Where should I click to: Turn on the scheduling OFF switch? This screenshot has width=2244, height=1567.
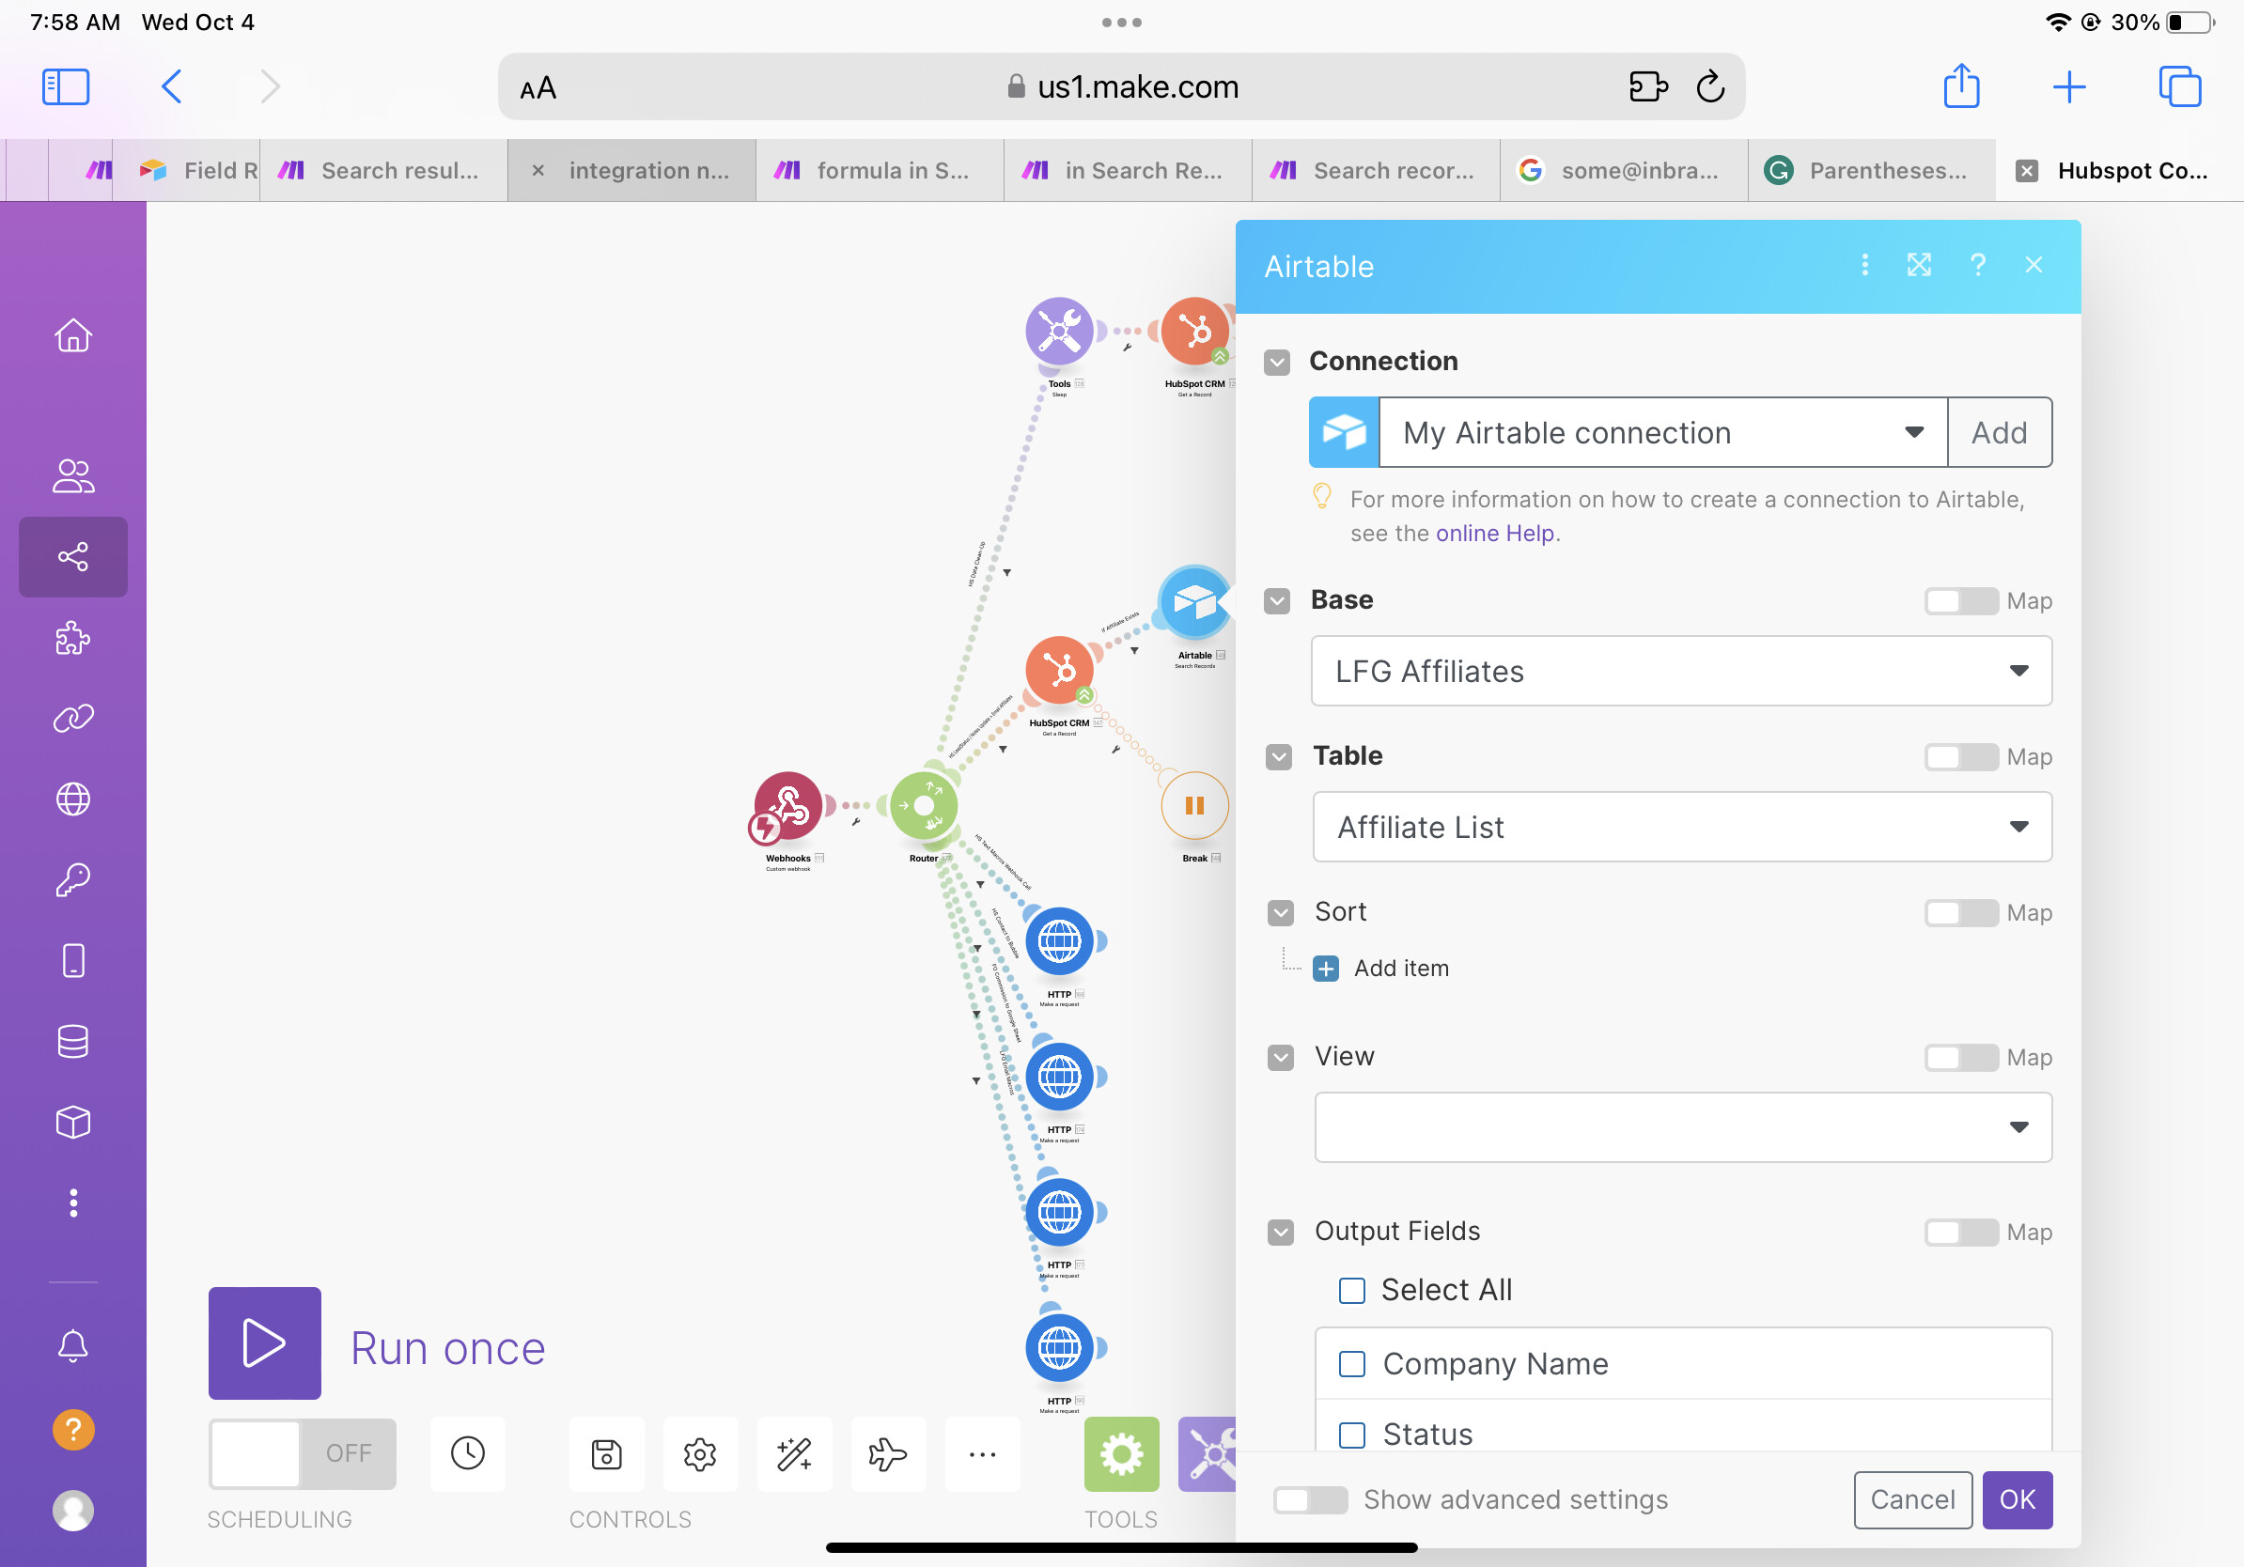click(x=302, y=1453)
